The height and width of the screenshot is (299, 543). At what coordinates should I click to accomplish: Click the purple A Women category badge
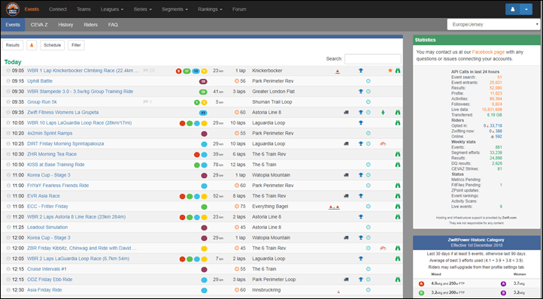[x=504, y=284]
